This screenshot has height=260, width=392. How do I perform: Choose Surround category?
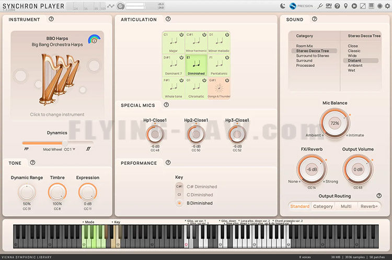pyautogui.click(x=304, y=61)
